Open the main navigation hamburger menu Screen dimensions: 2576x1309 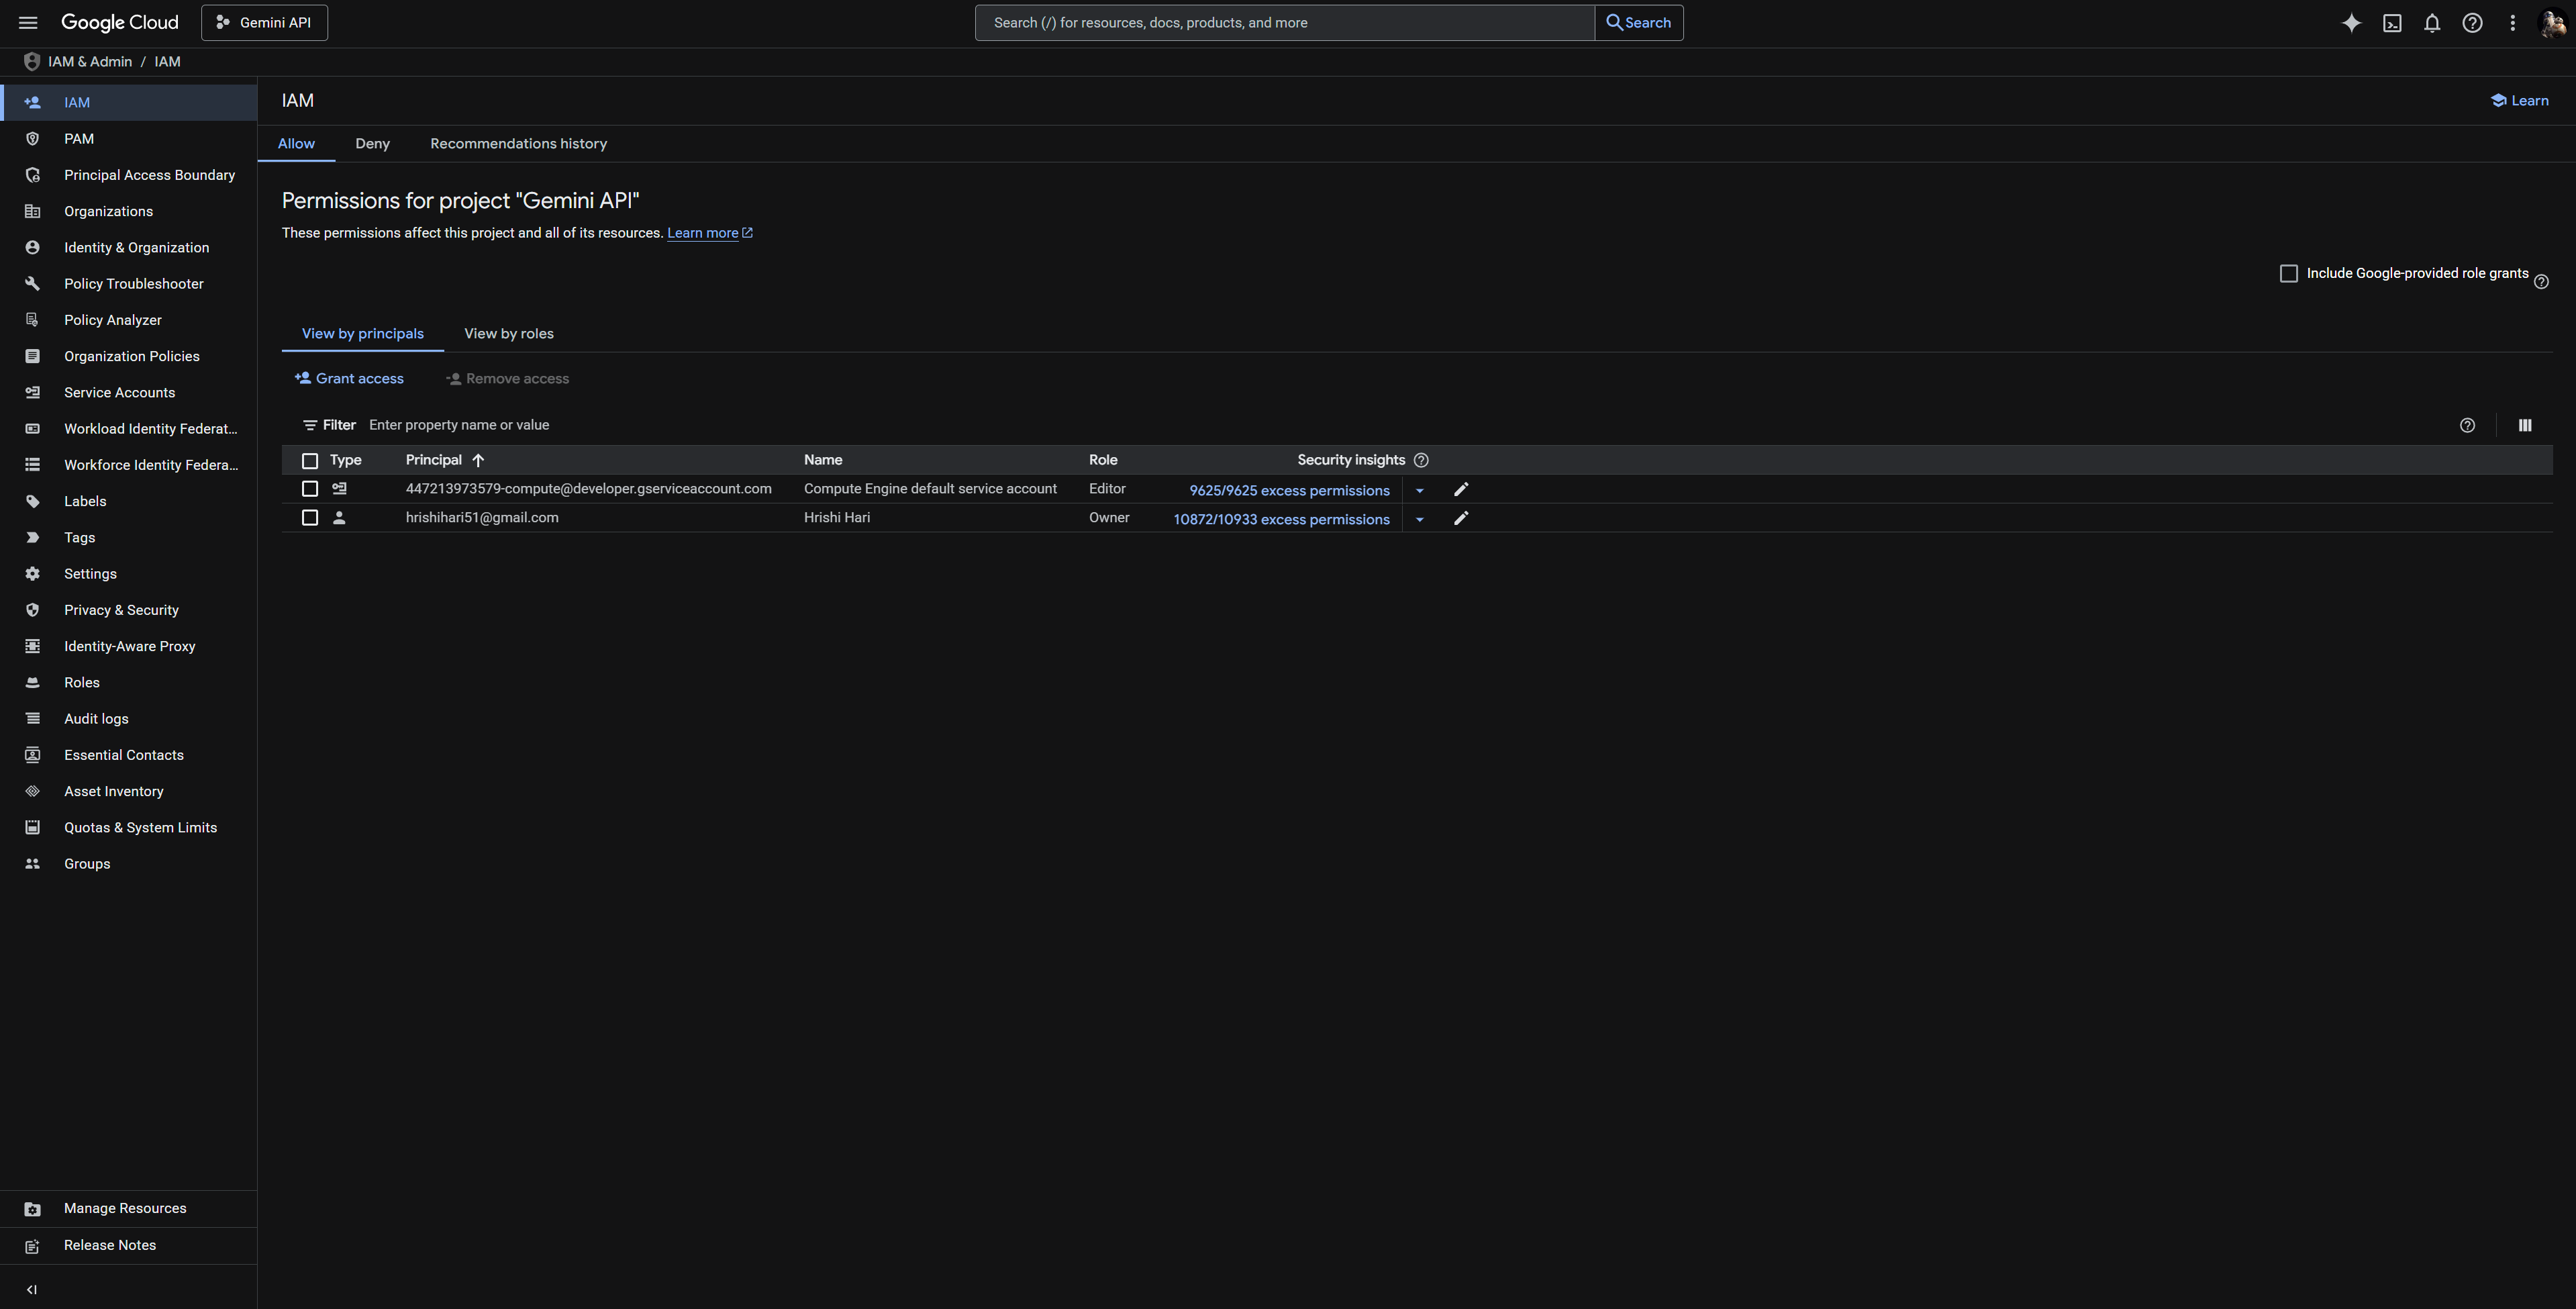(28, 22)
